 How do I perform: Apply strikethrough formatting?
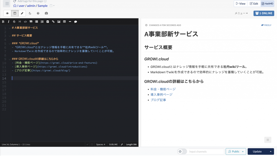pos(14,22)
